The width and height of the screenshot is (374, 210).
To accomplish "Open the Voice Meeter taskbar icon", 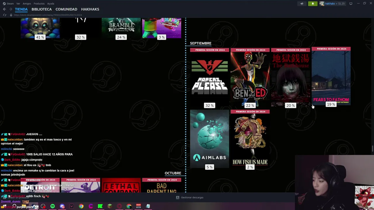I will (138, 206).
